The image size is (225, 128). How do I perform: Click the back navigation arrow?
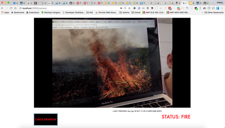click(x=3, y=8)
